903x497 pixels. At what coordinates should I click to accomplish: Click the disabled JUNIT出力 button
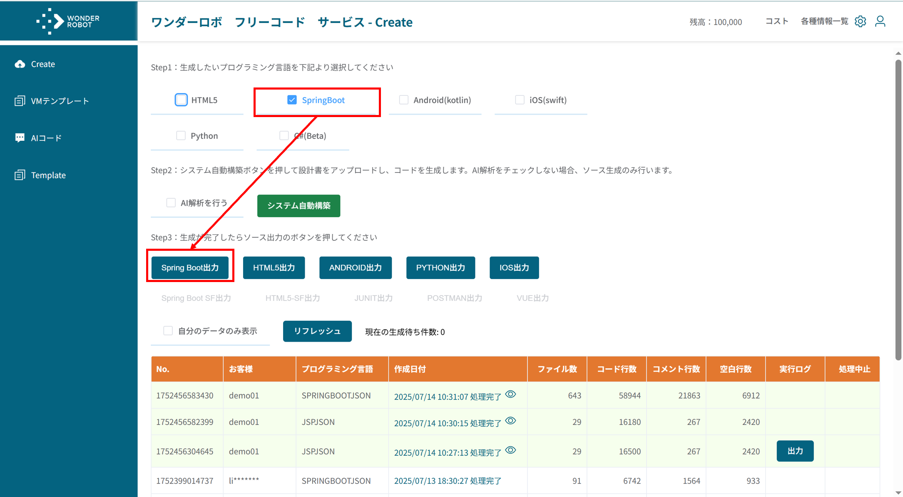tap(373, 298)
